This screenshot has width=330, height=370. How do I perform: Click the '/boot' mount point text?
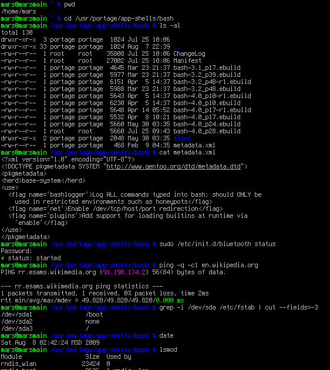[95, 315]
